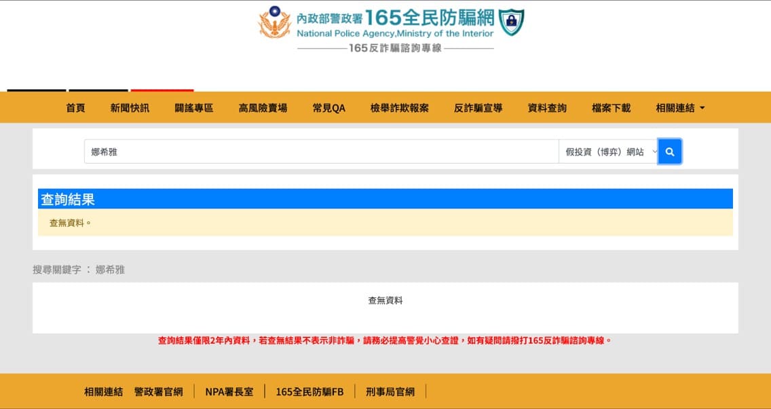Open the 常見QA menu item
This screenshot has width=771, height=409.
point(328,108)
